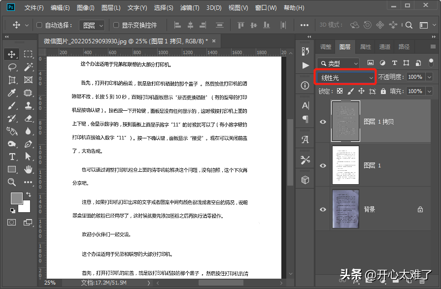Select the Hand tool
441x289 pixels.
click(28, 169)
